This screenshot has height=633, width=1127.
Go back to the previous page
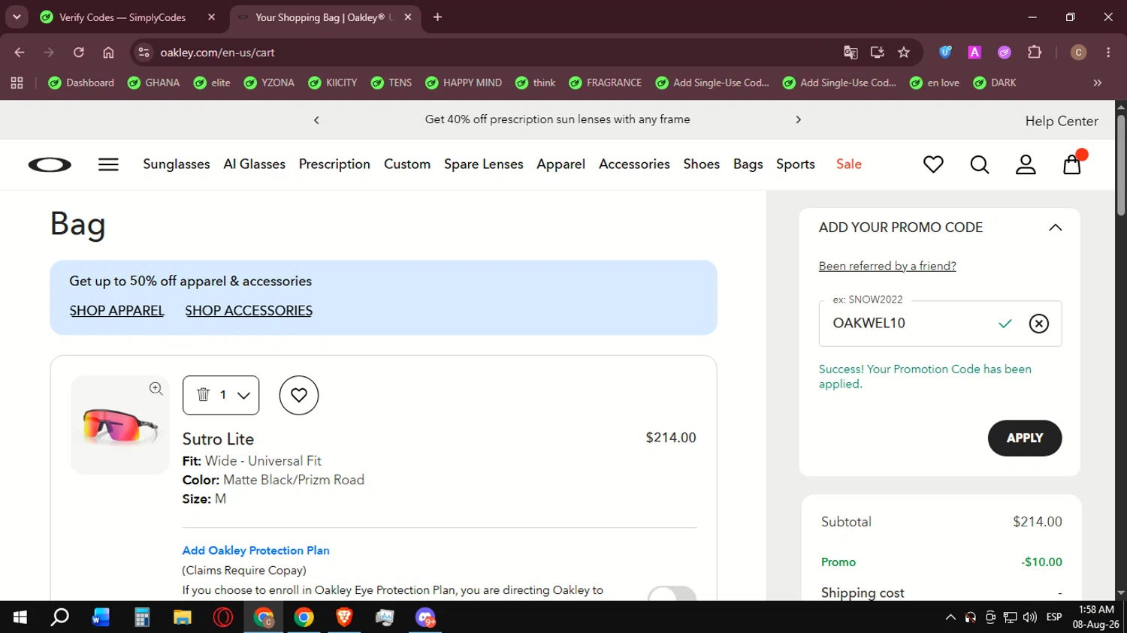click(20, 53)
